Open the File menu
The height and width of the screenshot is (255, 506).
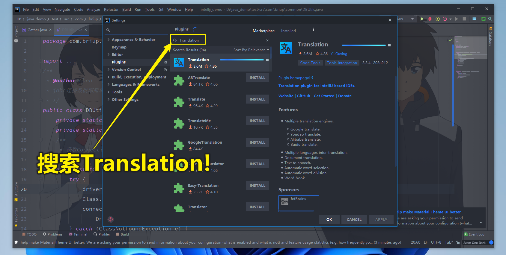(26, 10)
